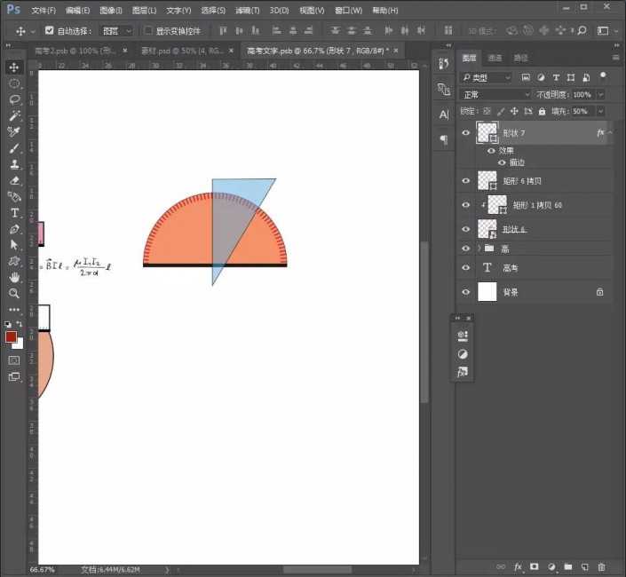This screenshot has height=577, width=626.
Task: Click the search magnifier in options bar
Action: [x=582, y=30]
